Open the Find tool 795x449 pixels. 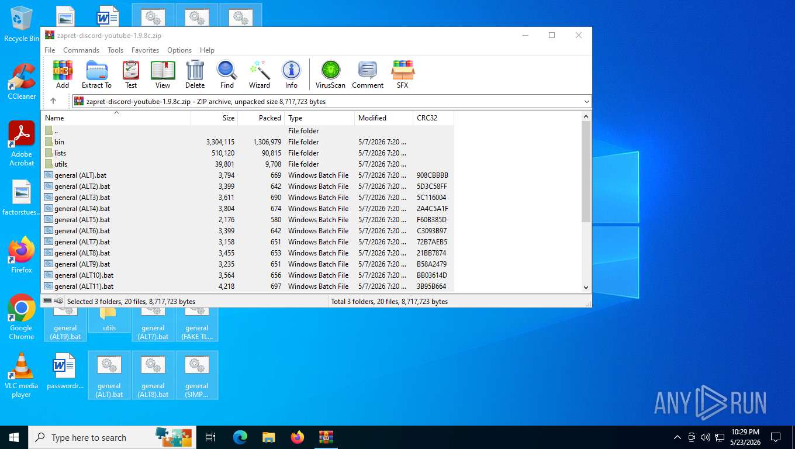click(x=227, y=74)
